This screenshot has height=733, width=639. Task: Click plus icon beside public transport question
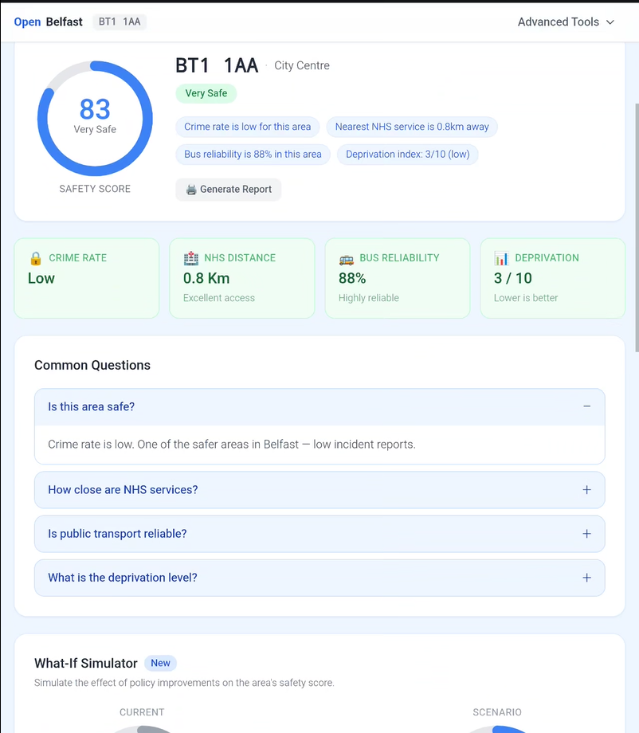tap(586, 534)
